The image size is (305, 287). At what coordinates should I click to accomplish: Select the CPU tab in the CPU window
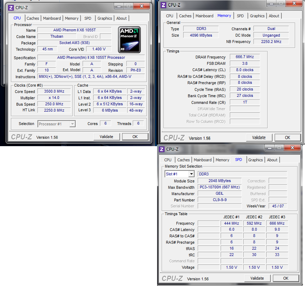click(x=17, y=18)
